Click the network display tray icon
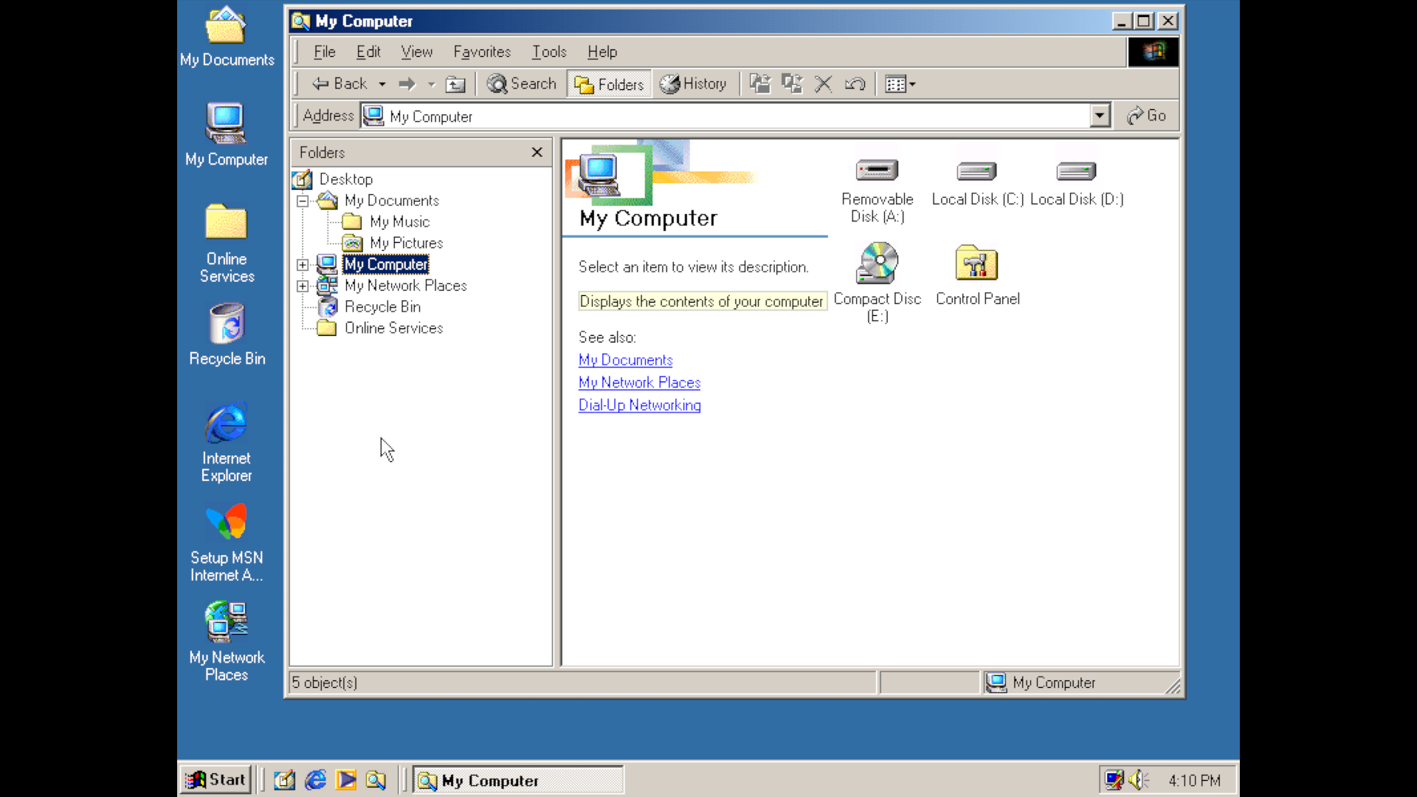1417x797 pixels. tap(1114, 780)
